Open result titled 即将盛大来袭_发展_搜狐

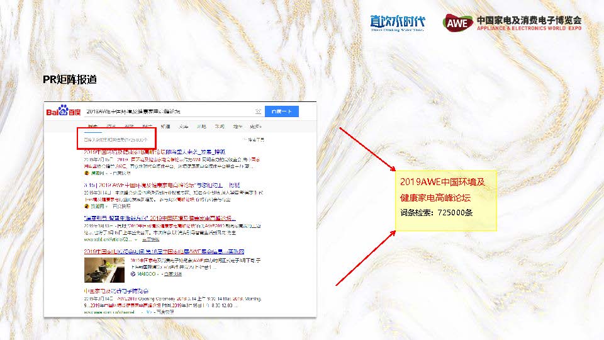(x=155, y=152)
